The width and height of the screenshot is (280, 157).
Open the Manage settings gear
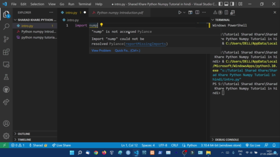[6, 136]
